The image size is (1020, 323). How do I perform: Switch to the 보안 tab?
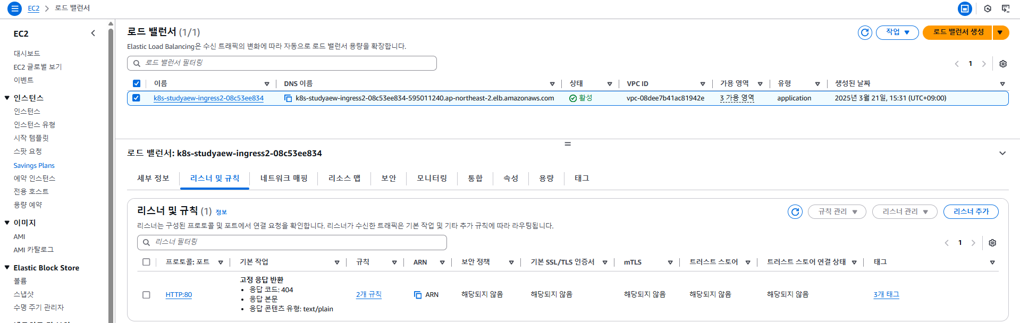click(x=389, y=178)
